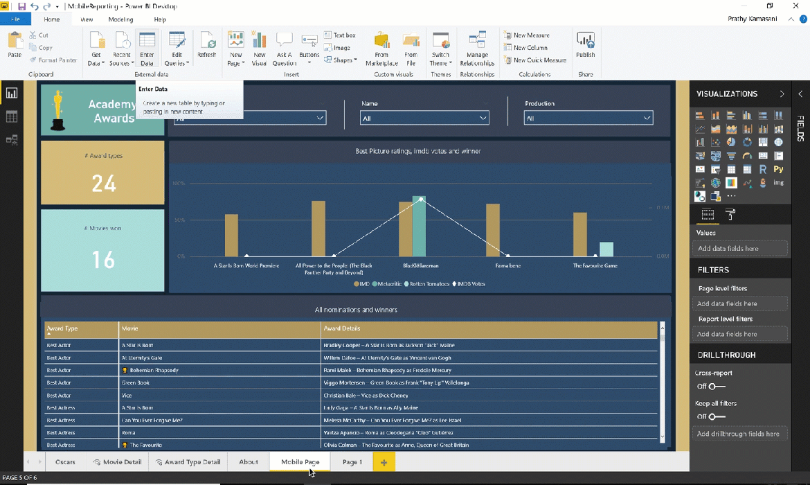Switch to the Modeling ribbon tab

click(x=121, y=19)
